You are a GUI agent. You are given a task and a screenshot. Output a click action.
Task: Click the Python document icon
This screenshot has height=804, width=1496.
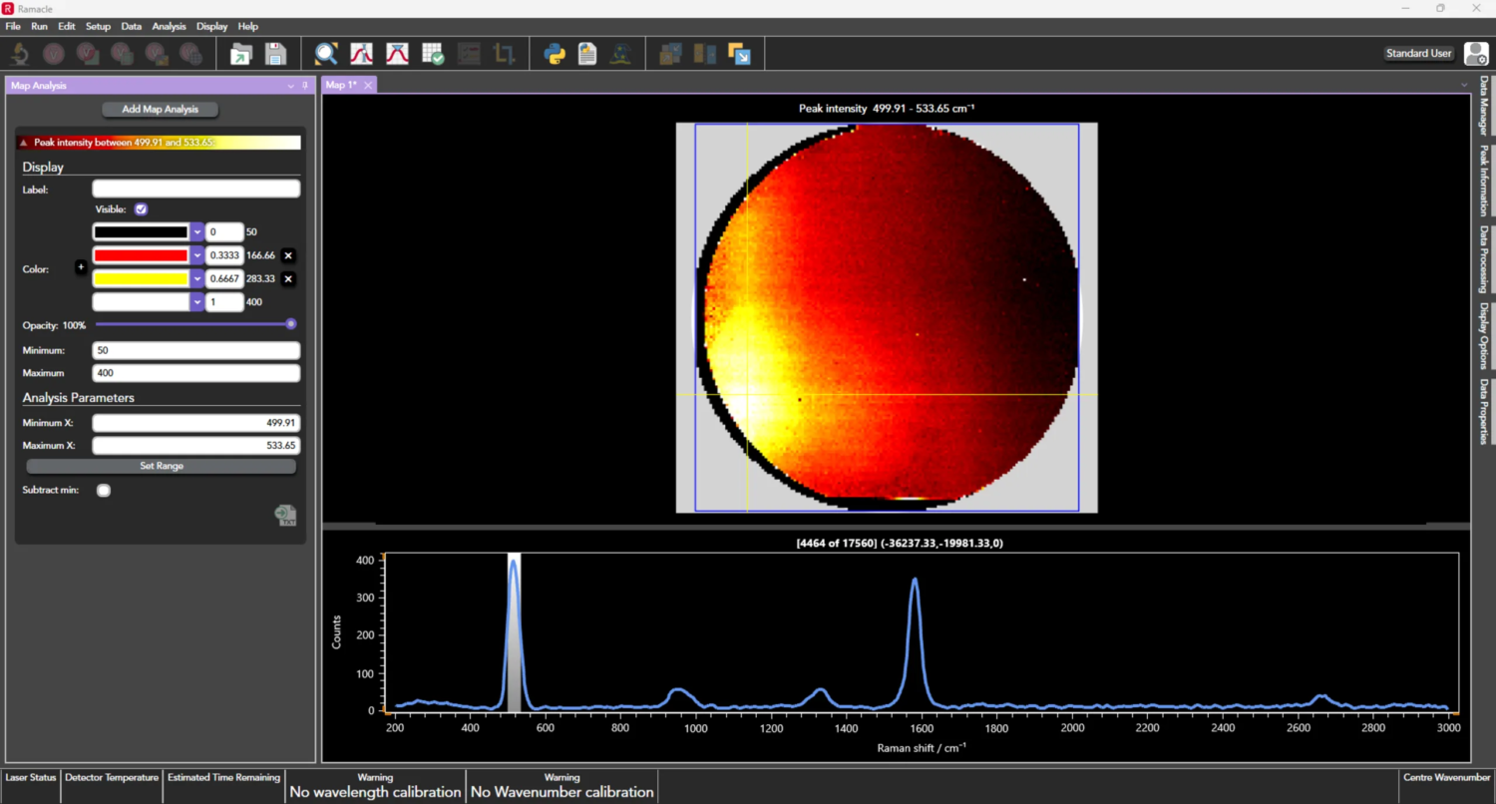(x=587, y=54)
